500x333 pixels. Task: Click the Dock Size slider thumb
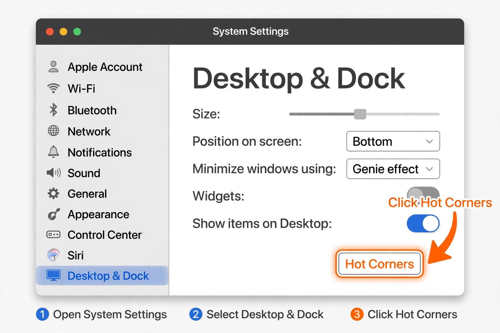pyautogui.click(x=360, y=114)
